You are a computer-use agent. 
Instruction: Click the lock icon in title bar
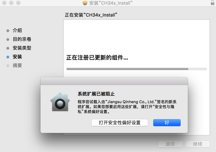pyautogui.click(x=212, y=2)
